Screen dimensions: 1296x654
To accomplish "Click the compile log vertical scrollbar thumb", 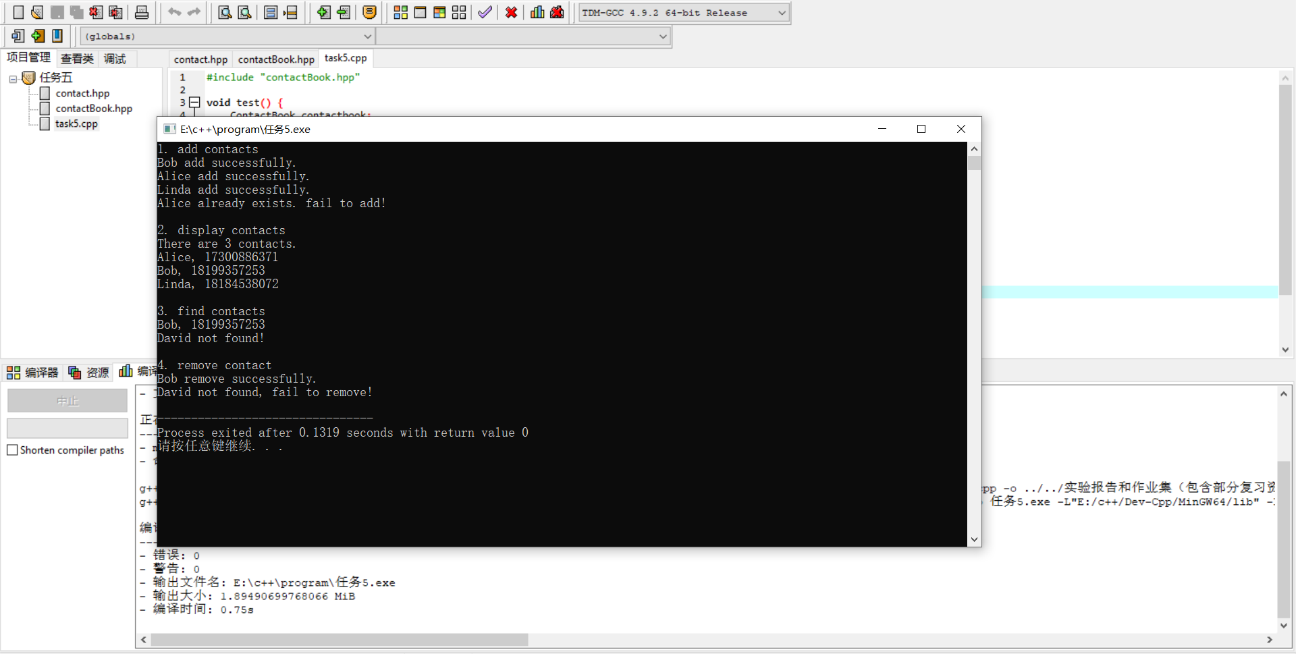I will [x=1284, y=540].
